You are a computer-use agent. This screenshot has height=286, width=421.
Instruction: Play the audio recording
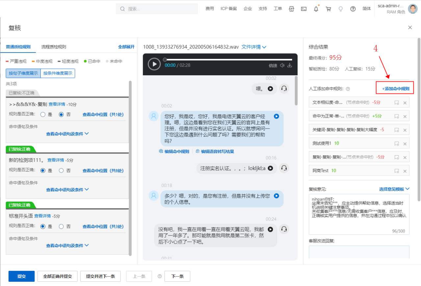(154, 64)
